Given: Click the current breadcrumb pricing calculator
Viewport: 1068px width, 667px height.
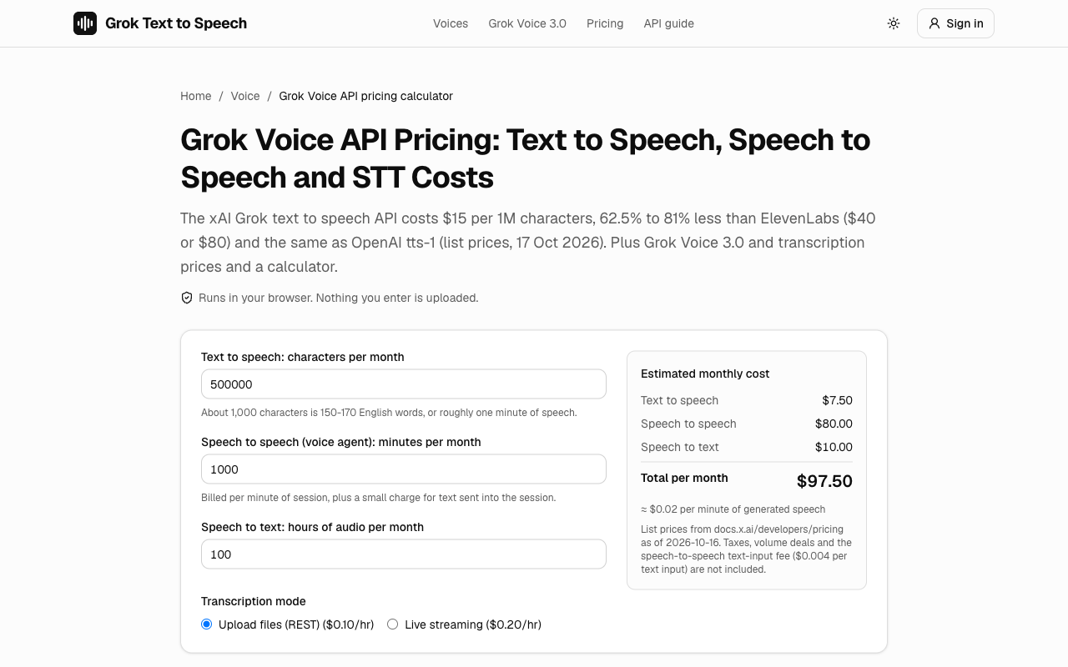Looking at the screenshot, I should (x=365, y=96).
